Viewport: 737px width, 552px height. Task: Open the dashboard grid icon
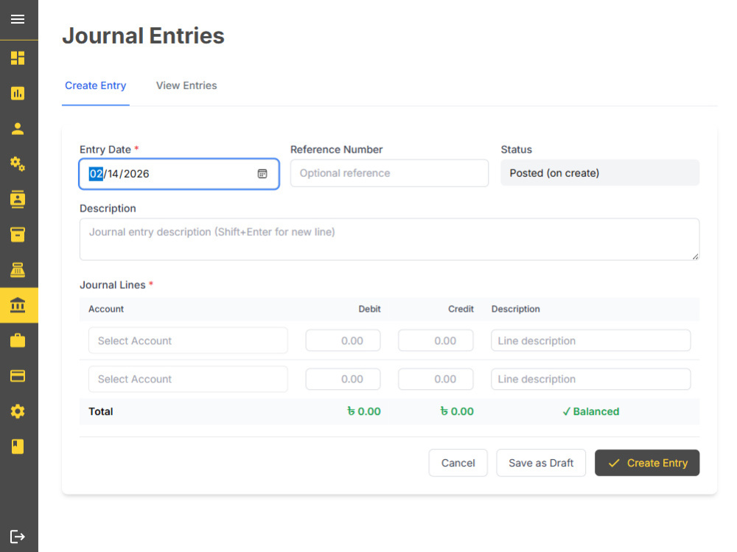pos(18,57)
